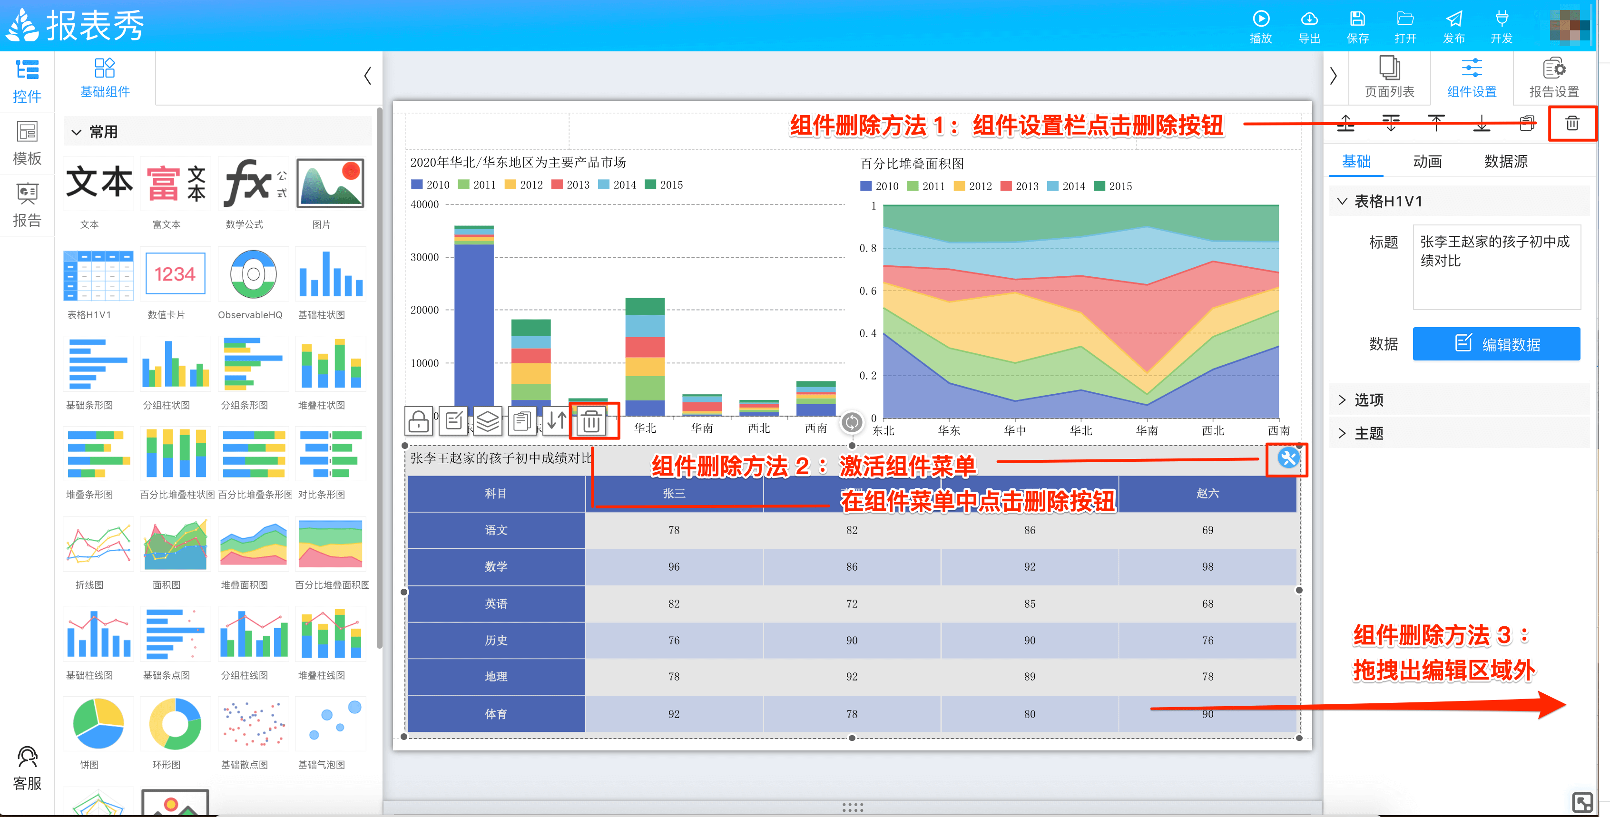Select the 报告 sidebar item

[x=27, y=205]
